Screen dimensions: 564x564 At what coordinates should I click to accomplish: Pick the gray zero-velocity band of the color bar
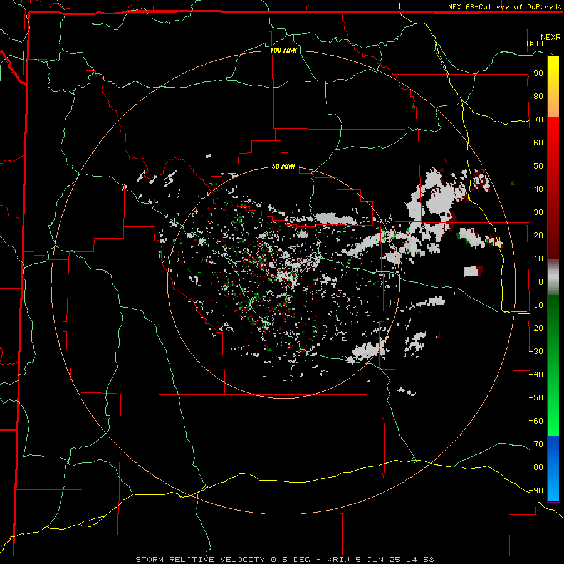pyautogui.click(x=553, y=278)
